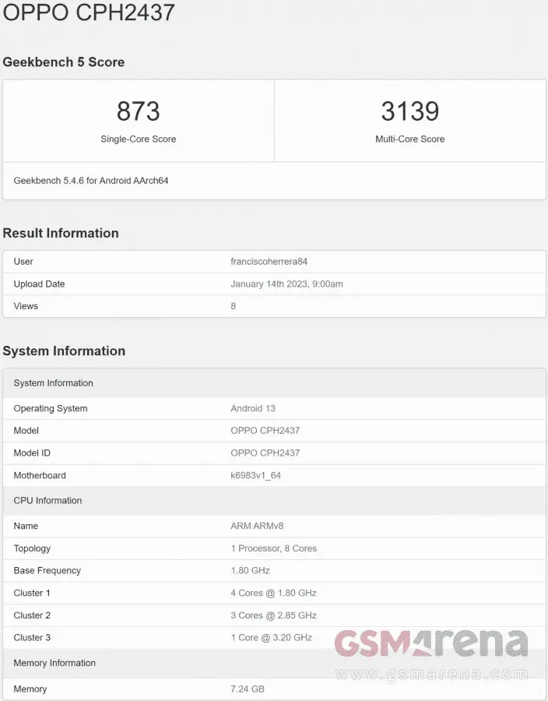Click the OPPO CPH2437 page title
Image resolution: width=548 pixels, height=701 pixels.
(x=89, y=13)
